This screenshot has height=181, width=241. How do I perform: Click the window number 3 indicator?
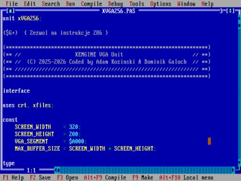click(x=221, y=11)
